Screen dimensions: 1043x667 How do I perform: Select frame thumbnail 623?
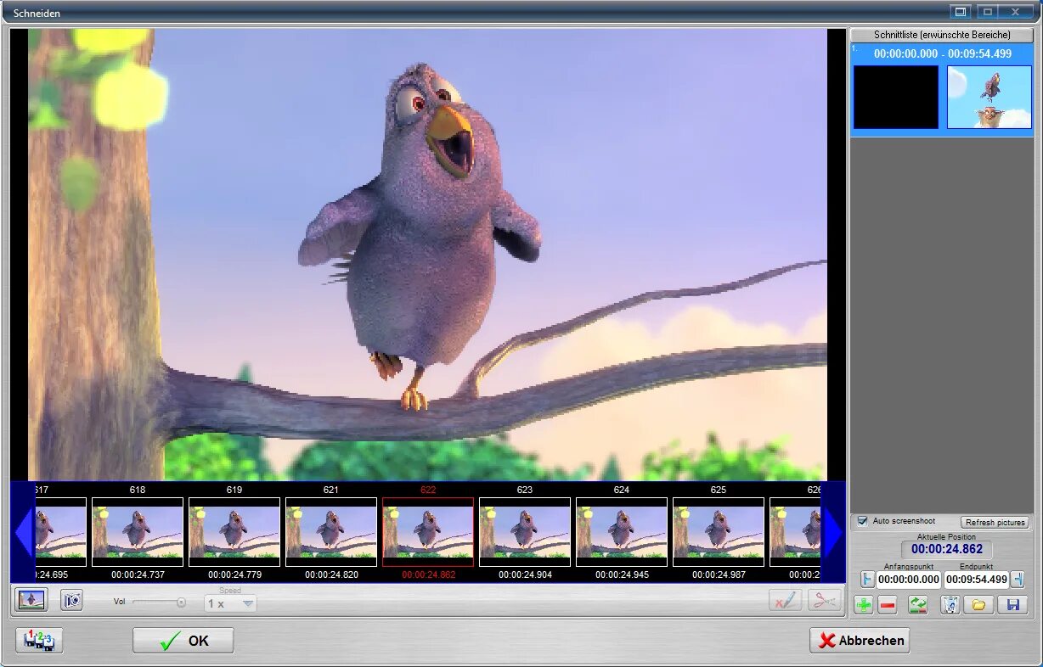click(x=525, y=532)
